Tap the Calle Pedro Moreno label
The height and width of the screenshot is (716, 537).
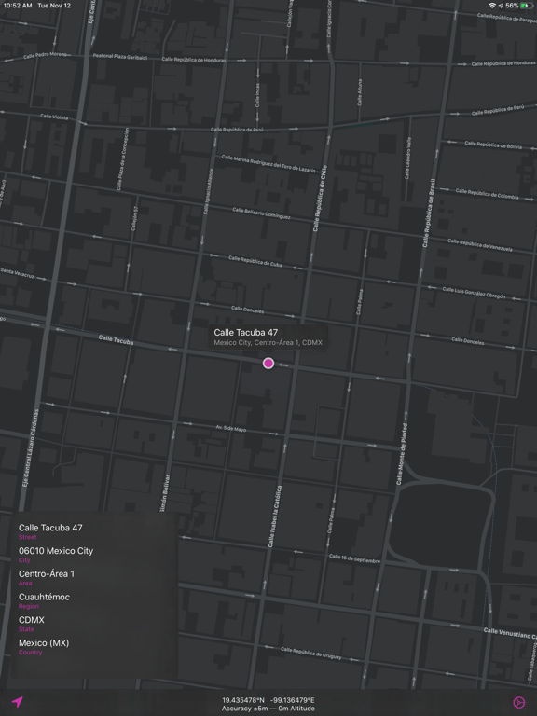pos(45,55)
